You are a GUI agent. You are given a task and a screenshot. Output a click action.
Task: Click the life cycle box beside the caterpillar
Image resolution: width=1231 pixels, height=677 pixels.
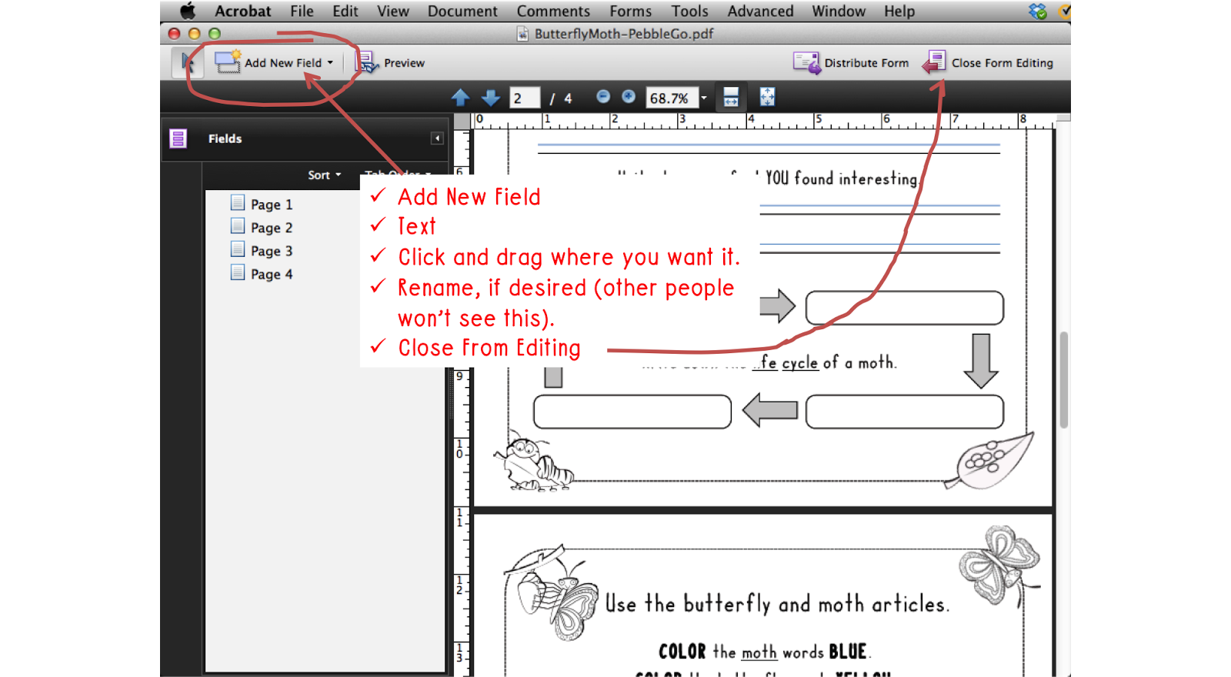[632, 412]
